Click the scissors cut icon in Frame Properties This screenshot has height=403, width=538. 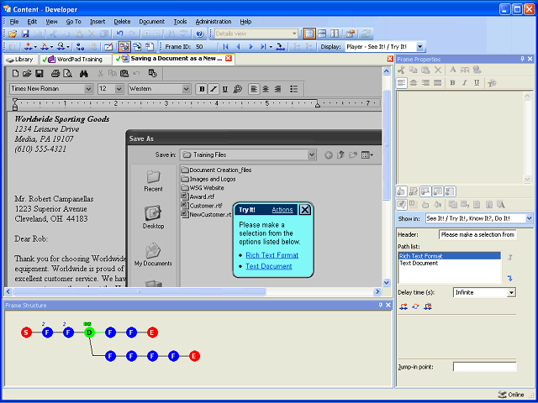401,70
